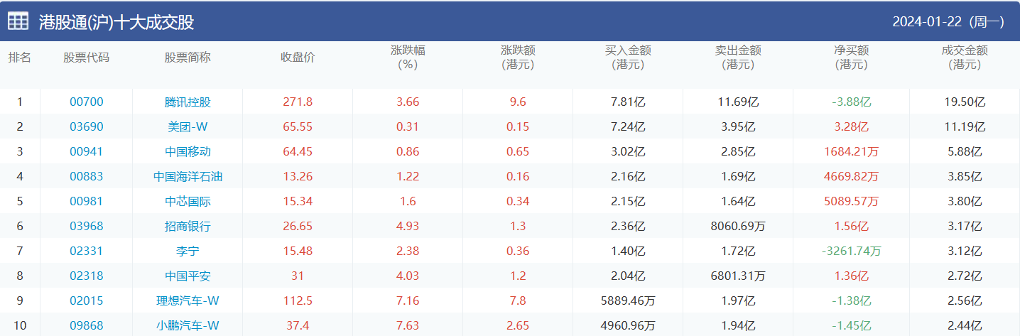The height and width of the screenshot is (336, 1020).
Task: Open 中国海洋石油 stock link
Action: point(188,176)
